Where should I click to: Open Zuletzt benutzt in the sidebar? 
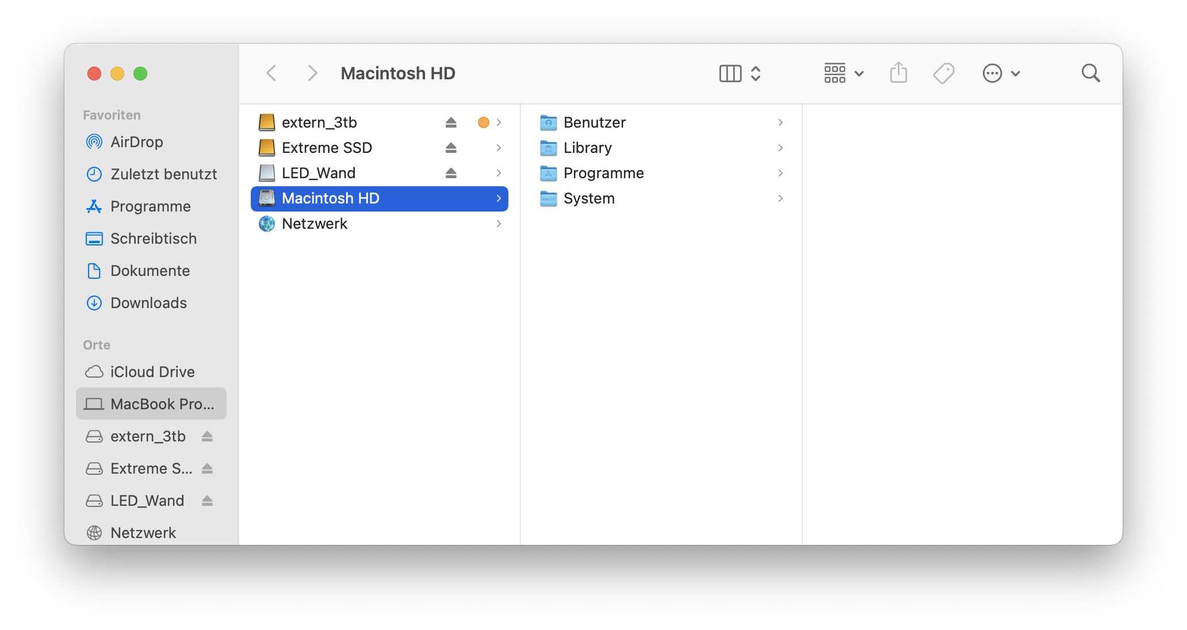pos(163,174)
